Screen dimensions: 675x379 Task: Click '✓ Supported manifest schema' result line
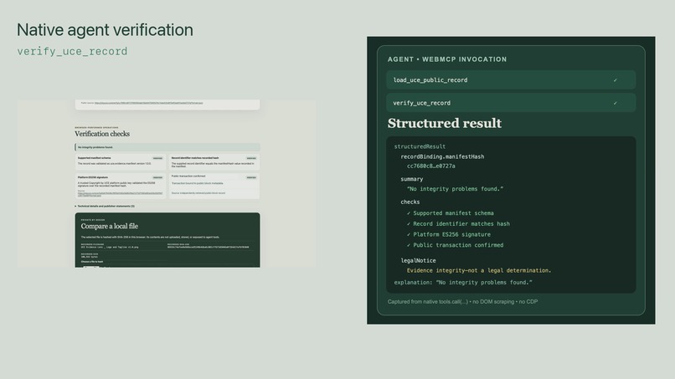[x=451, y=213]
